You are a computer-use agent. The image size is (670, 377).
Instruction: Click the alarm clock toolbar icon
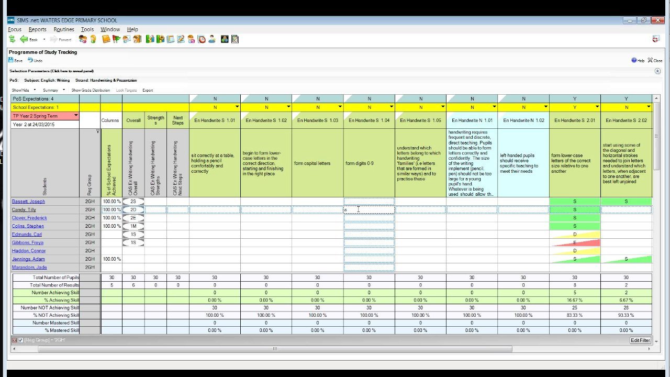pos(202,39)
